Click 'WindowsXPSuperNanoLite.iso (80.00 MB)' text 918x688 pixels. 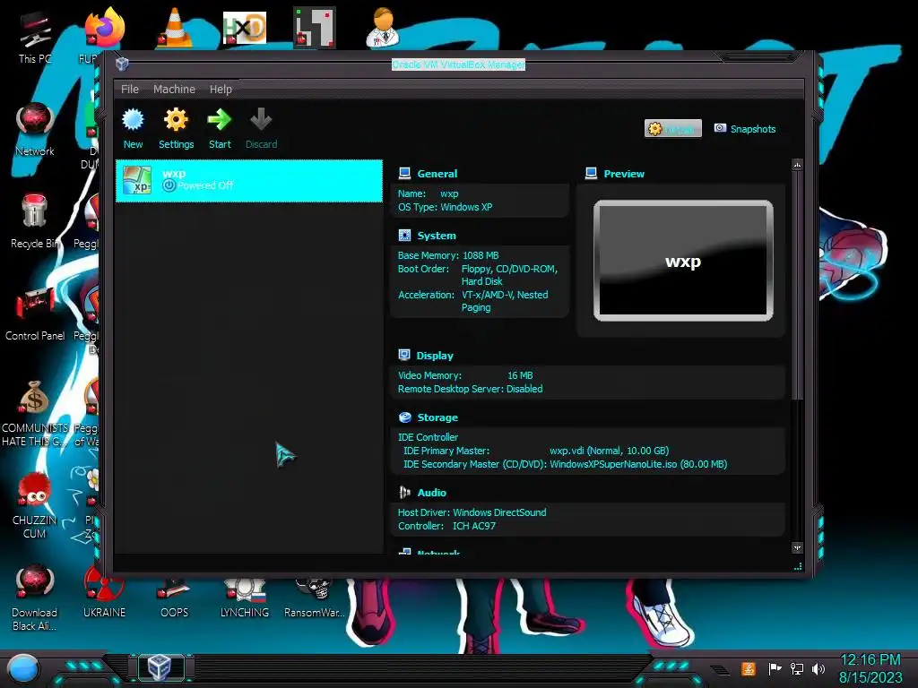click(x=638, y=464)
